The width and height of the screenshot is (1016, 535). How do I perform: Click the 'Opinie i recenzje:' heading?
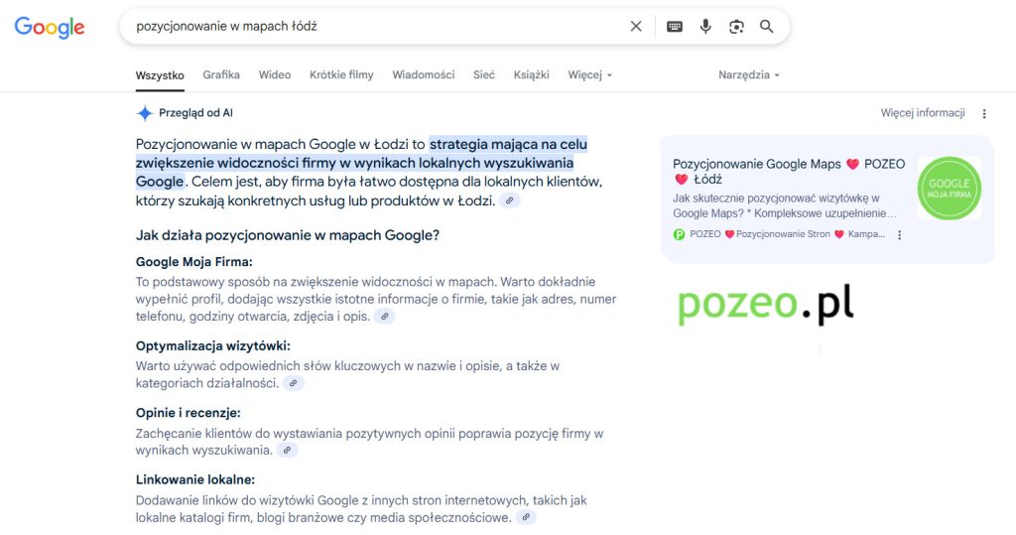point(188,413)
